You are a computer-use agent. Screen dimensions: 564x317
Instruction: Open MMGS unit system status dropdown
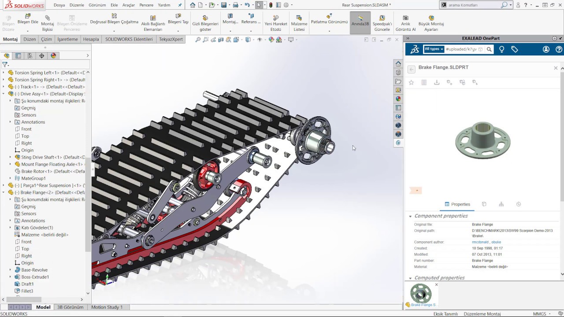(x=542, y=314)
